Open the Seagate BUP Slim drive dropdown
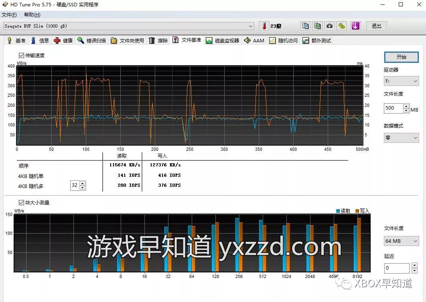This screenshot has height=302, width=426. (251, 26)
